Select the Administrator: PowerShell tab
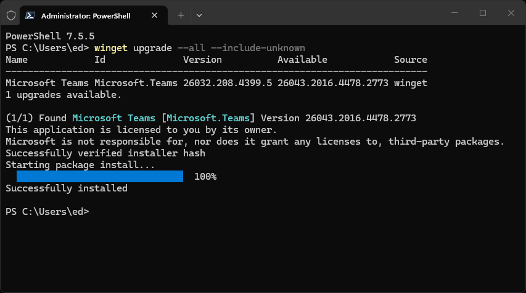This screenshot has height=293, width=526. pos(94,15)
